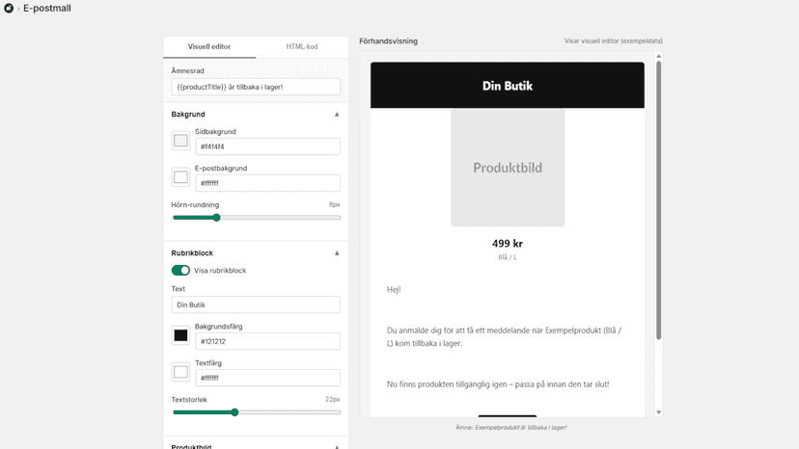Switch to the Visuell editor tab
Screen dimensions: 799x449
tap(209, 47)
